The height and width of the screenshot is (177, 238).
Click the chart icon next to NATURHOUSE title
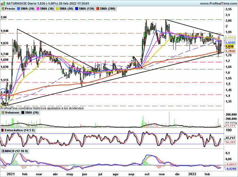3,3
